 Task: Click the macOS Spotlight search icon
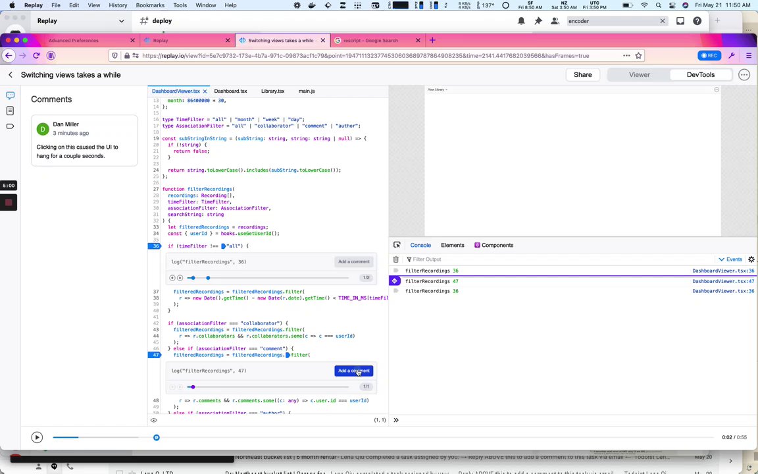pyautogui.click(x=659, y=5)
